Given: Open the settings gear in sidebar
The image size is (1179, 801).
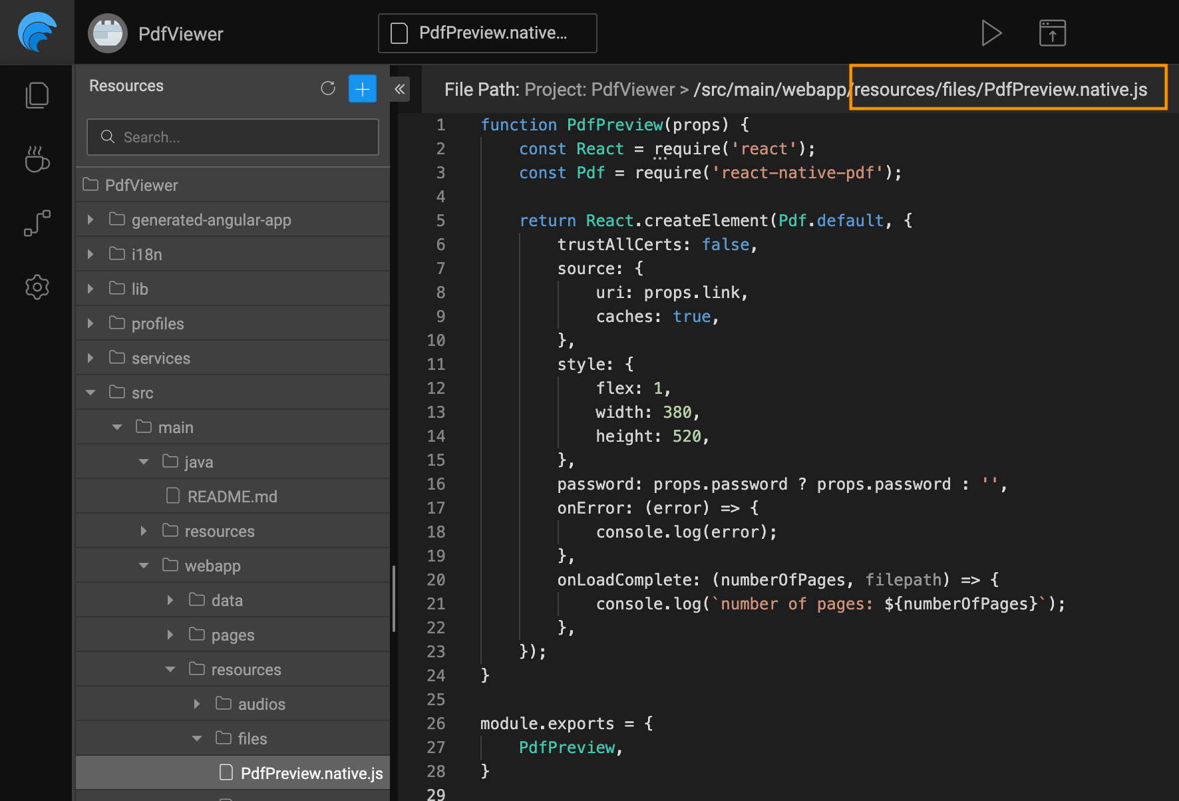Looking at the screenshot, I should (x=37, y=287).
